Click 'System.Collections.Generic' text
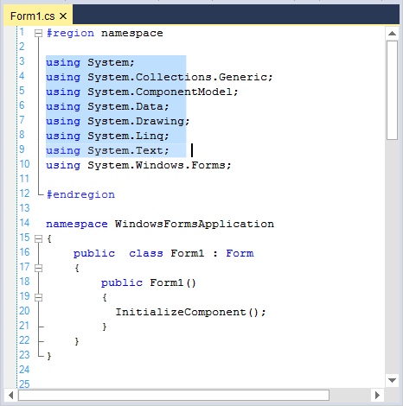Image resolution: width=403 pixels, height=406 pixels. point(177,77)
